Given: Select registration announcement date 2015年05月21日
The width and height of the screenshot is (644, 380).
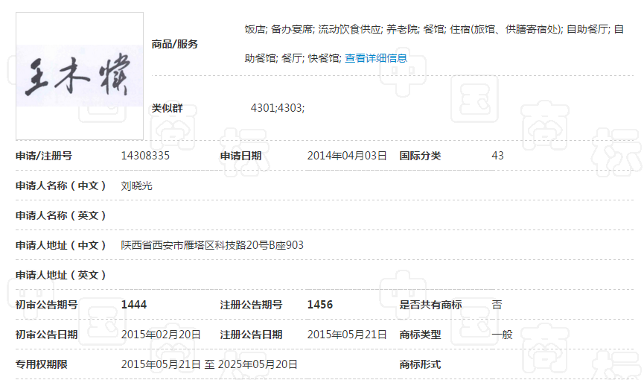Looking at the screenshot, I should (x=347, y=335).
